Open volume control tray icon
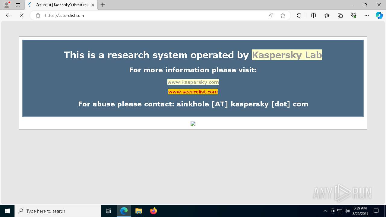 347,211
